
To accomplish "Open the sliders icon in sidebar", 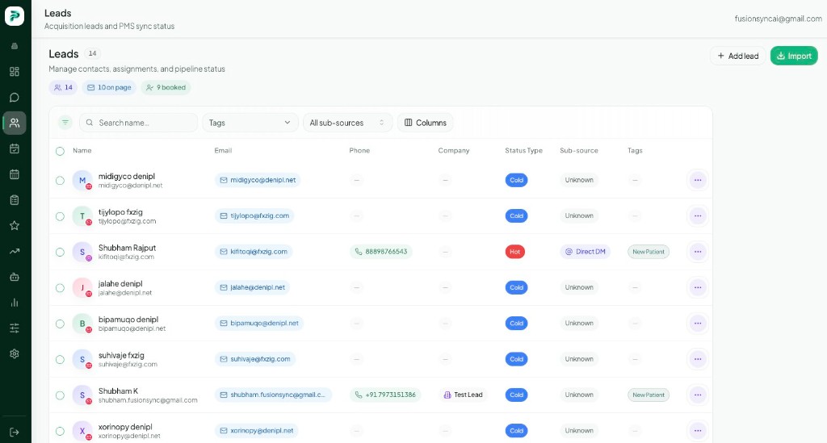I will (15, 328).
